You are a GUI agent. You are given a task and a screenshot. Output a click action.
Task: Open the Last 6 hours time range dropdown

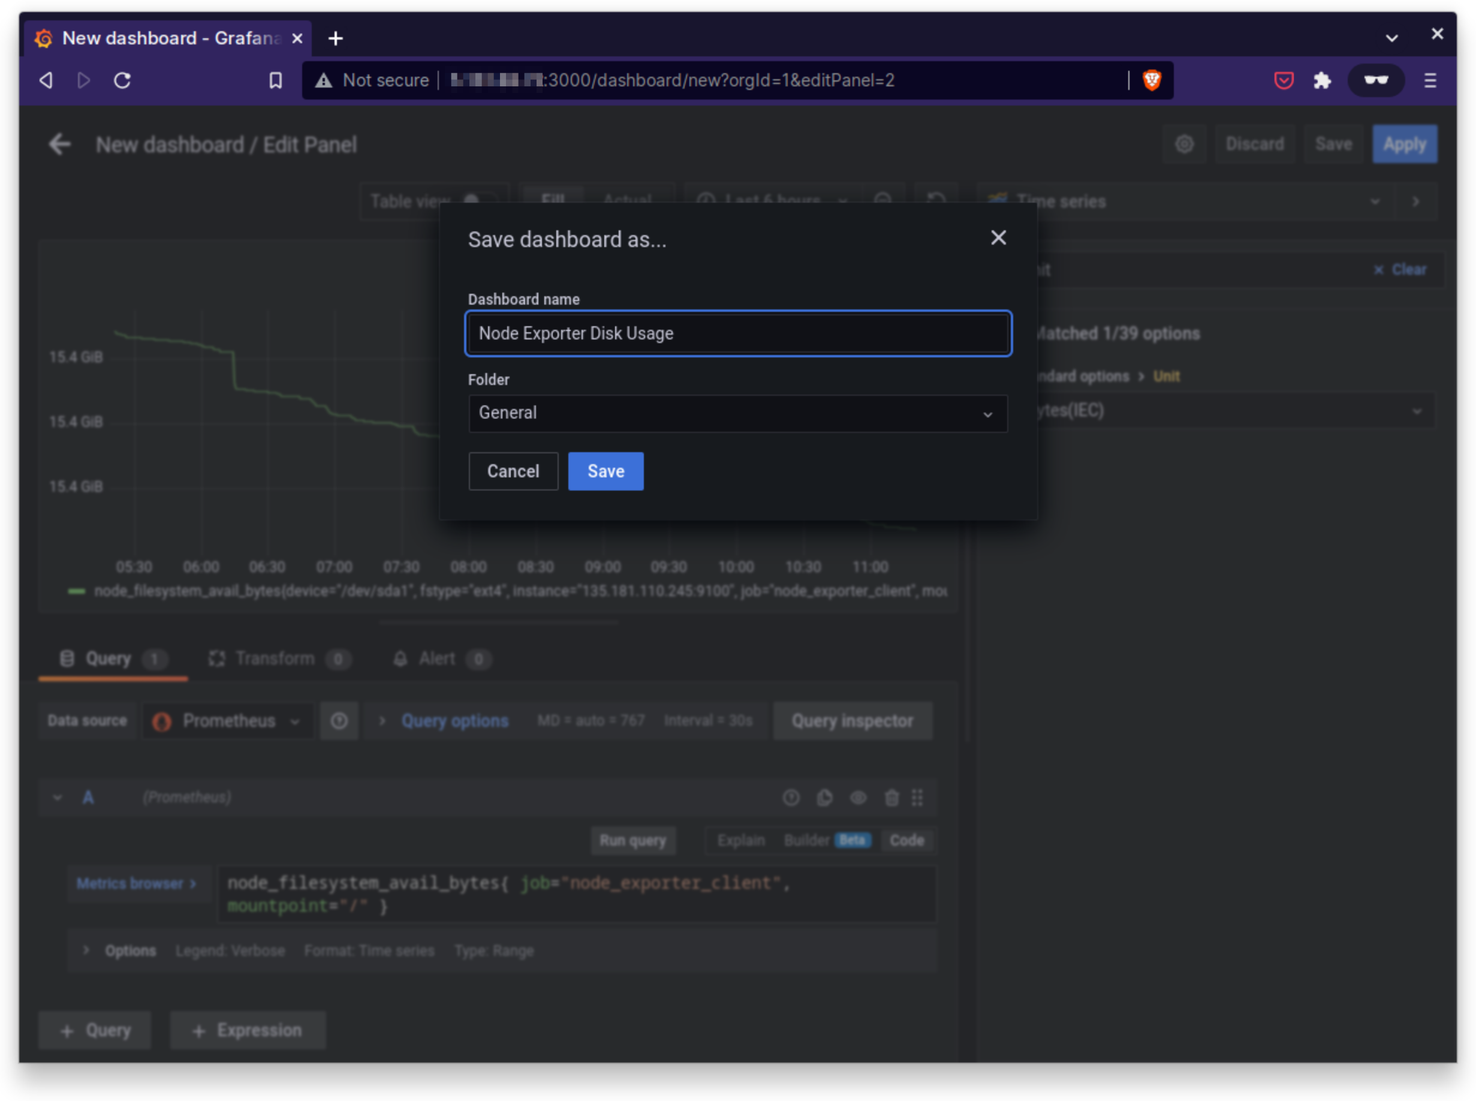point(773,201)
